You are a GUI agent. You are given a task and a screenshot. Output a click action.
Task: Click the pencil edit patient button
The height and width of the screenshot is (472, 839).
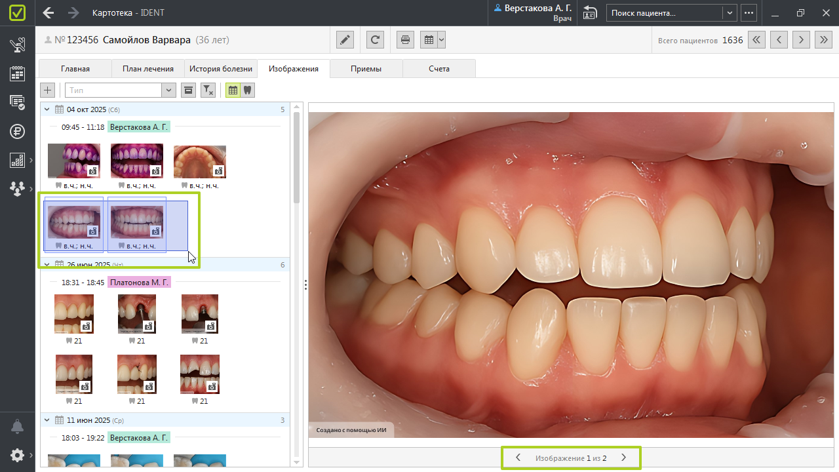click(x=345, y=40)
